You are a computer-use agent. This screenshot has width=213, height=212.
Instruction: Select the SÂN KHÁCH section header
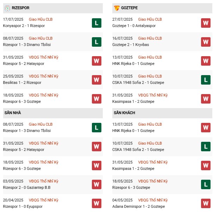click(x=124, y=113)
